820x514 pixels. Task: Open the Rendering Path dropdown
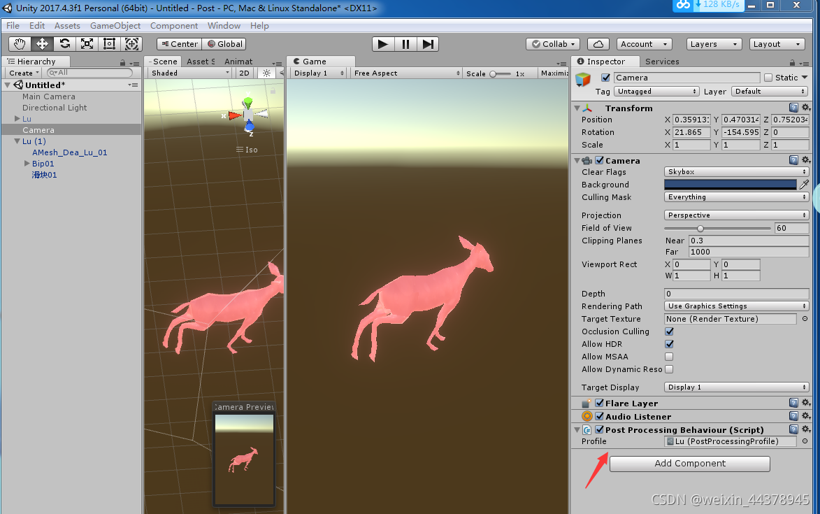[x=736, y=306]
